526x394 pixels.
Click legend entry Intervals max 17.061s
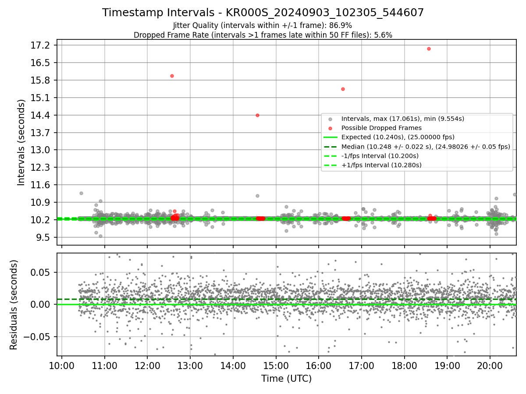pyautogui.click(x=402, y=119)
